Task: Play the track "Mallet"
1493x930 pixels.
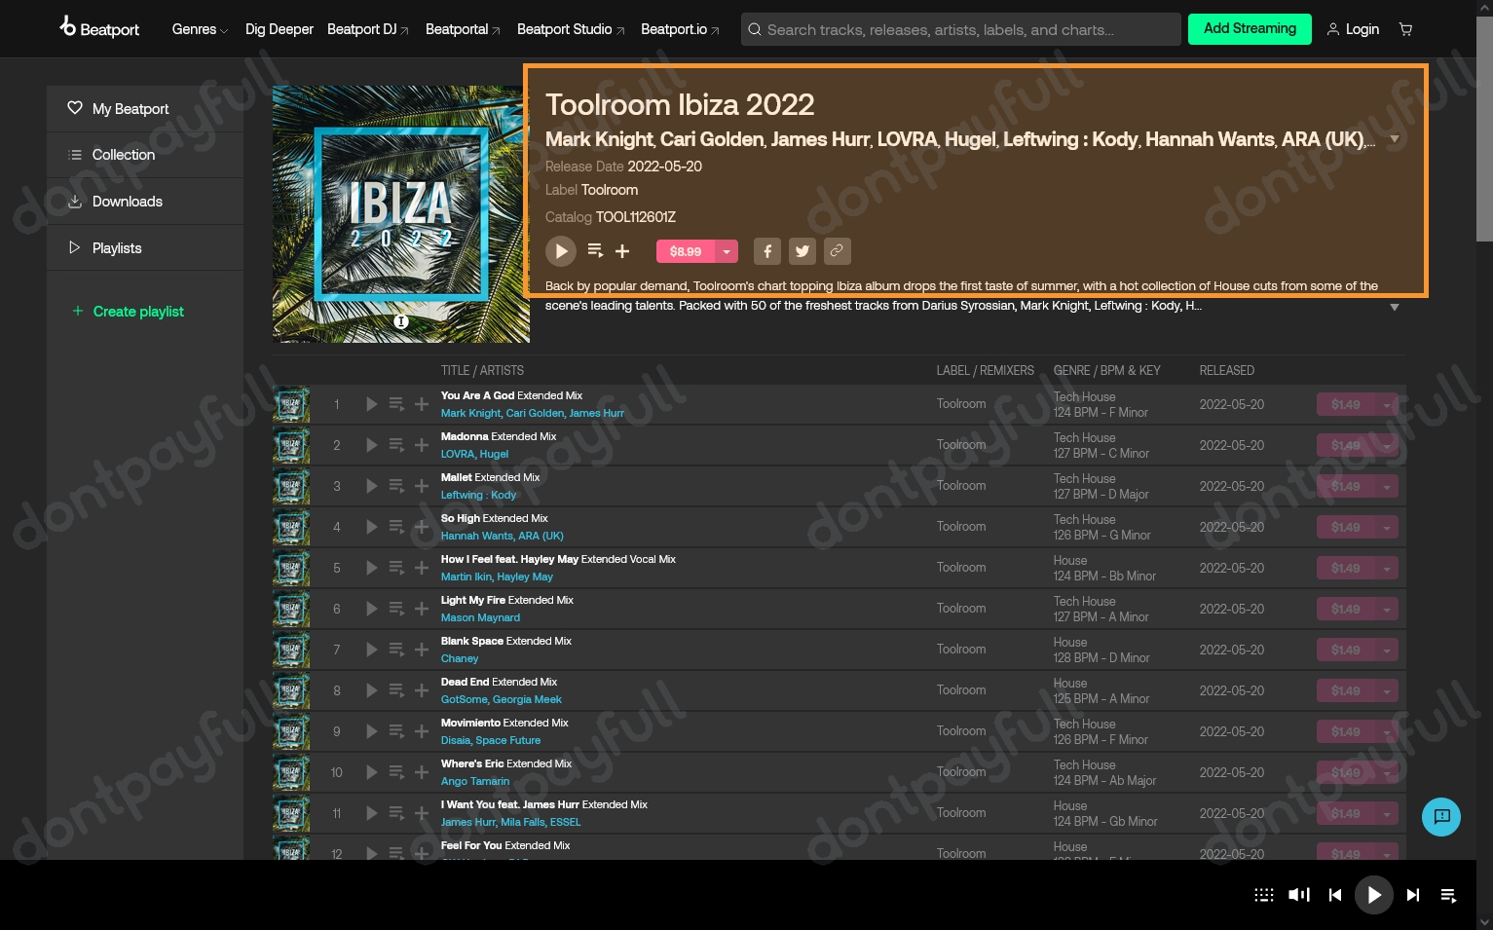Action: click(x=371, y=486)
